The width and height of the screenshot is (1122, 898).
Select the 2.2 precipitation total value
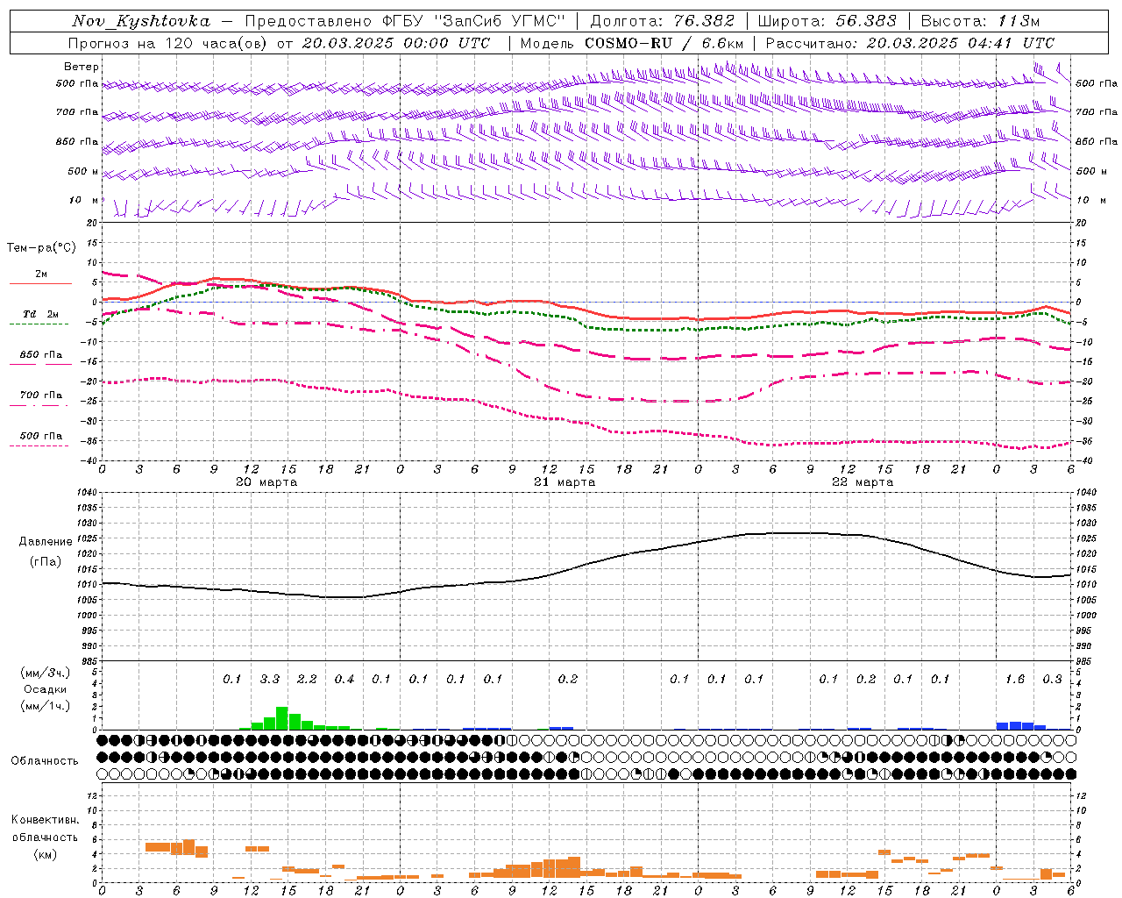tap(307, 679)
